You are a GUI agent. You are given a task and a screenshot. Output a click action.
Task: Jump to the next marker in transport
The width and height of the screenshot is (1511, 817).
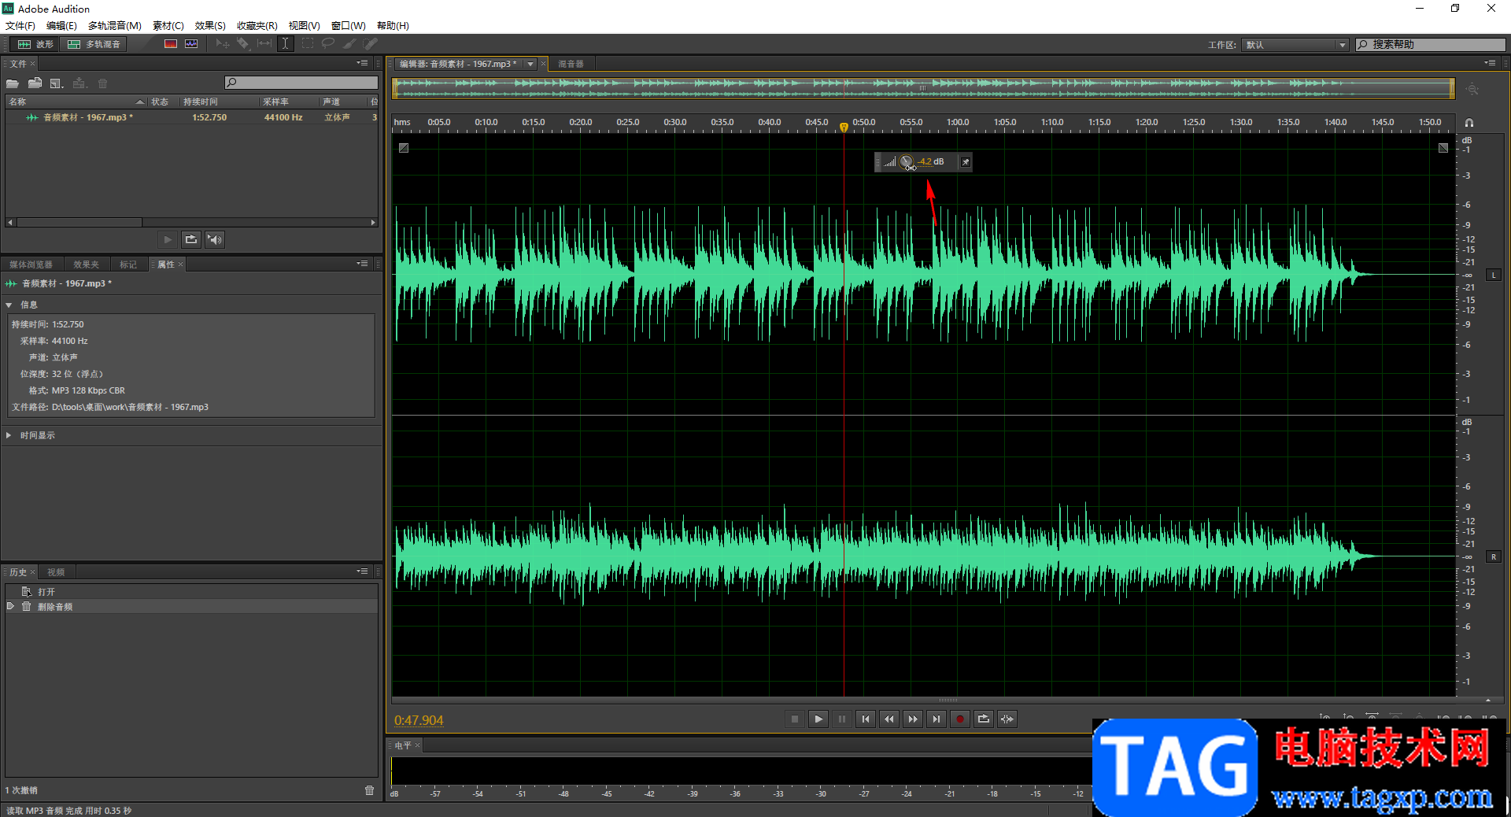pos(936,719)
